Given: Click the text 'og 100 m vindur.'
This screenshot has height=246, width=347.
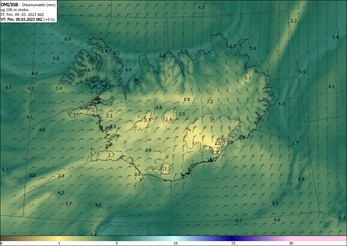Looking at the screenshot, I should tap(15, 10).
